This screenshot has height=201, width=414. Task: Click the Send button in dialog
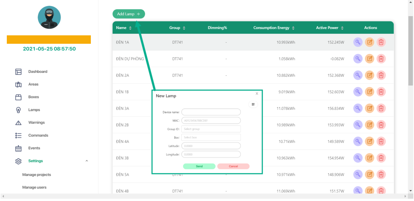[x=199, y=166]
